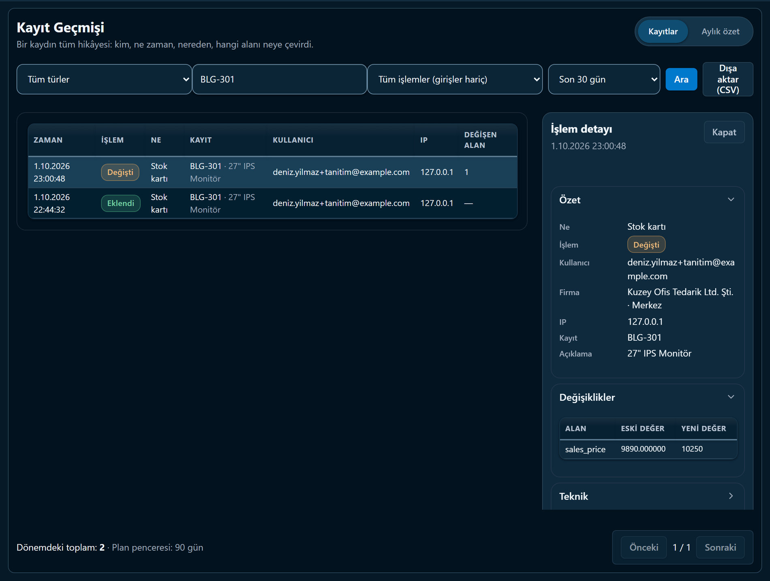Click the old value 9890.000000
Screen dimensions: 770x581
click(643, 449)
